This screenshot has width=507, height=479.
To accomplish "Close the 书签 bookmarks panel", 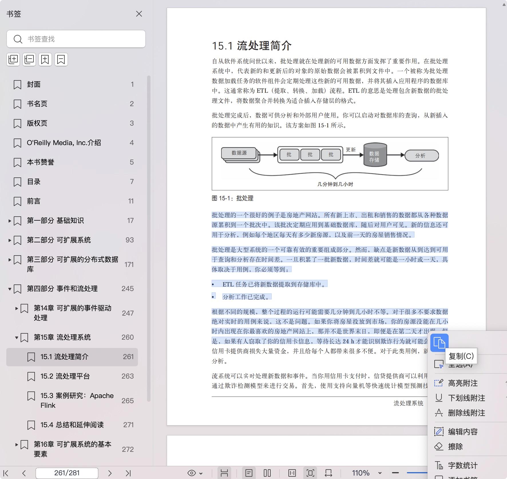I will pyautogui.click(x=139, y=14).
